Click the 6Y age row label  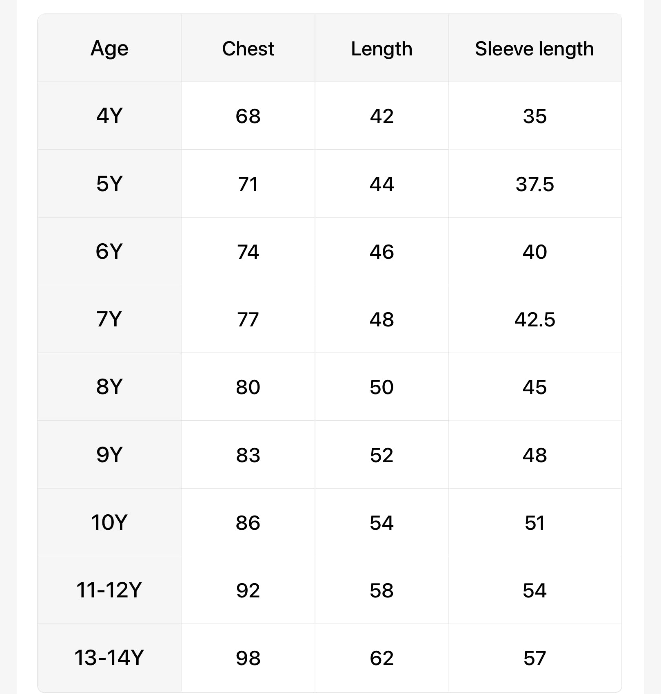(x=109, y=251)
